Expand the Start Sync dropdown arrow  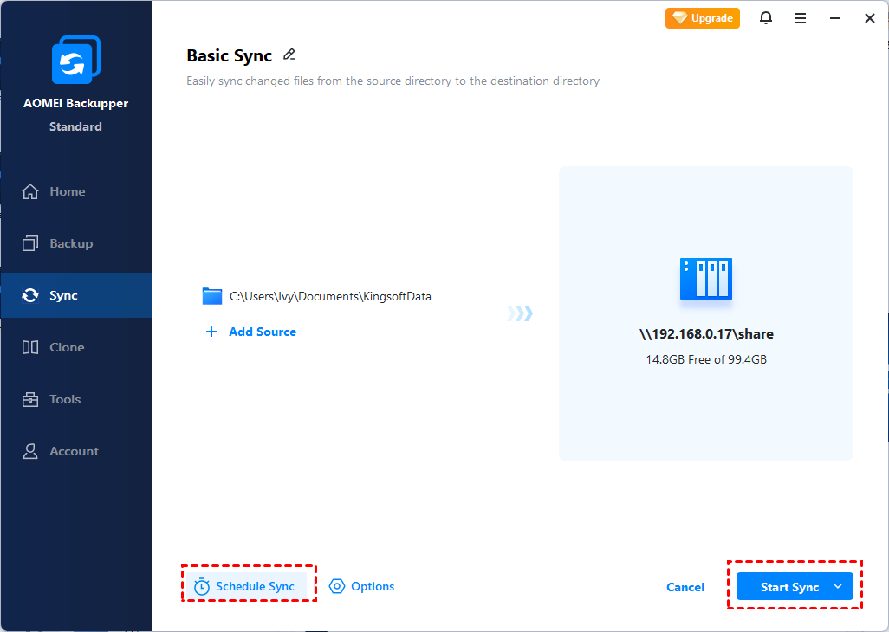838,587
